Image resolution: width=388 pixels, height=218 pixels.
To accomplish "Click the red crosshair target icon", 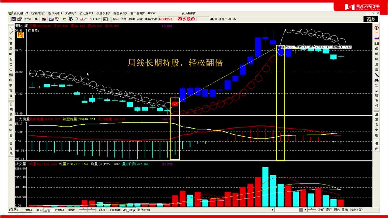I will tap(377, 28).
